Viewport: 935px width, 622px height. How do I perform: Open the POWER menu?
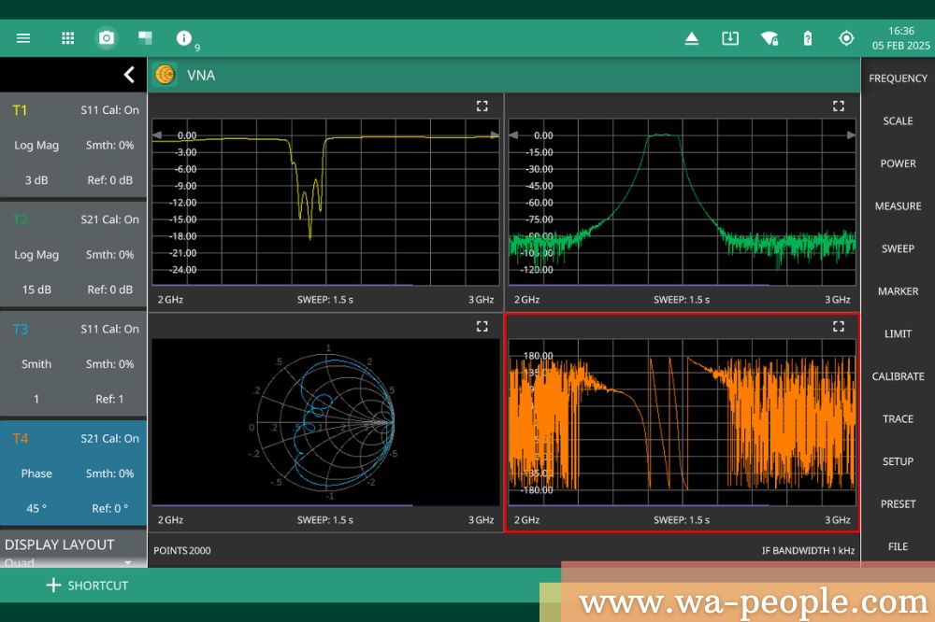(x=898, y=163)
